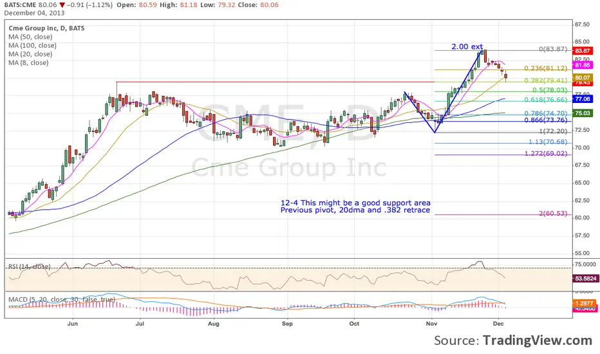Click the 'Oct' label on time axis
The width and height of the screenshot is (600, 354).
coord(354,324)
